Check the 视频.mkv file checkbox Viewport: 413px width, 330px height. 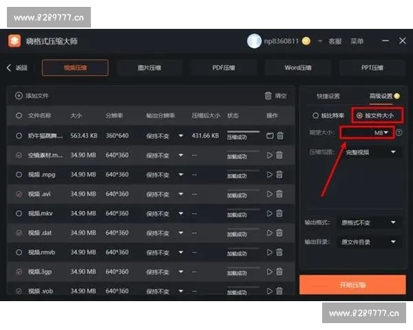click(19, 213)
